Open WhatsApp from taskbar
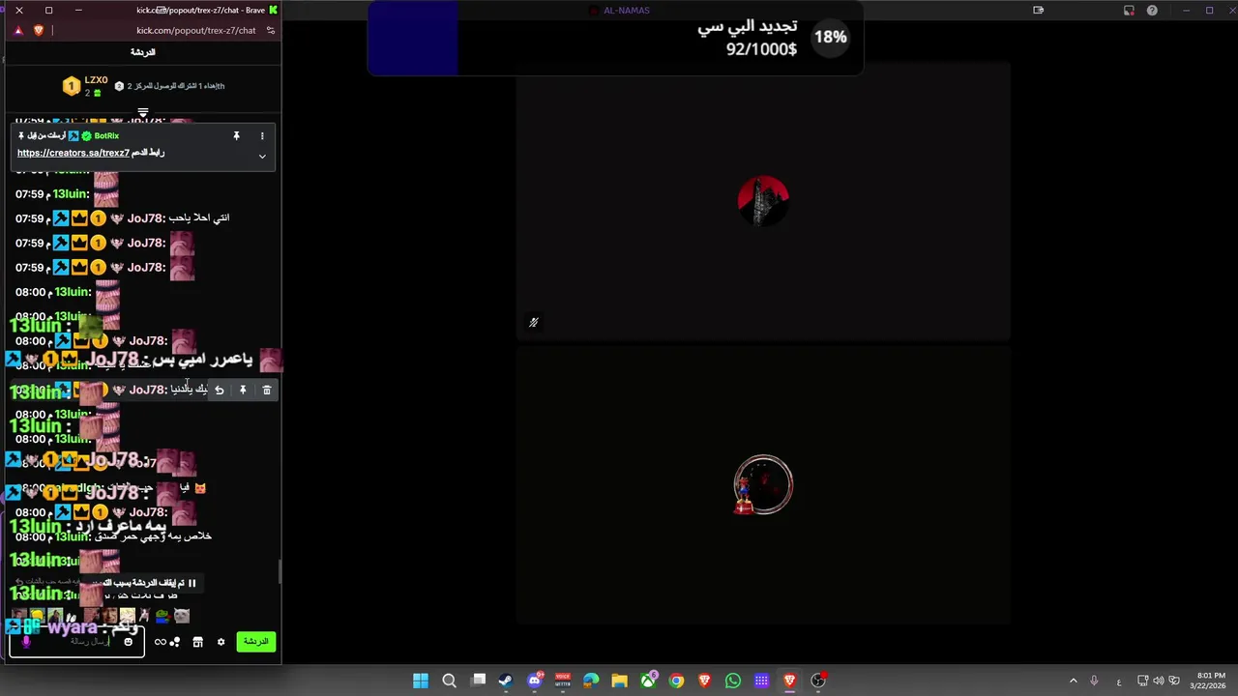 [733, 681]
